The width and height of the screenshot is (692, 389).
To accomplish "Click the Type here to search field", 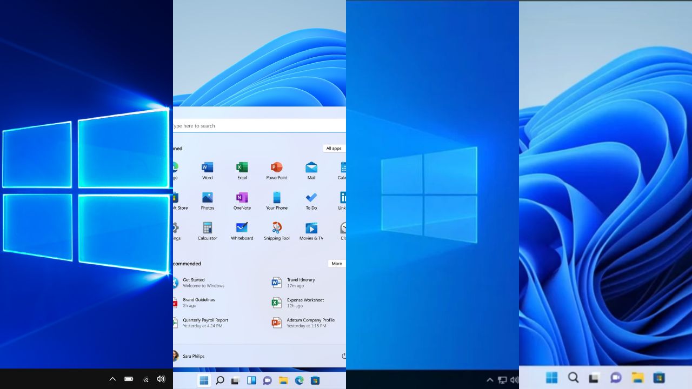I will click(x=259, y=125).
